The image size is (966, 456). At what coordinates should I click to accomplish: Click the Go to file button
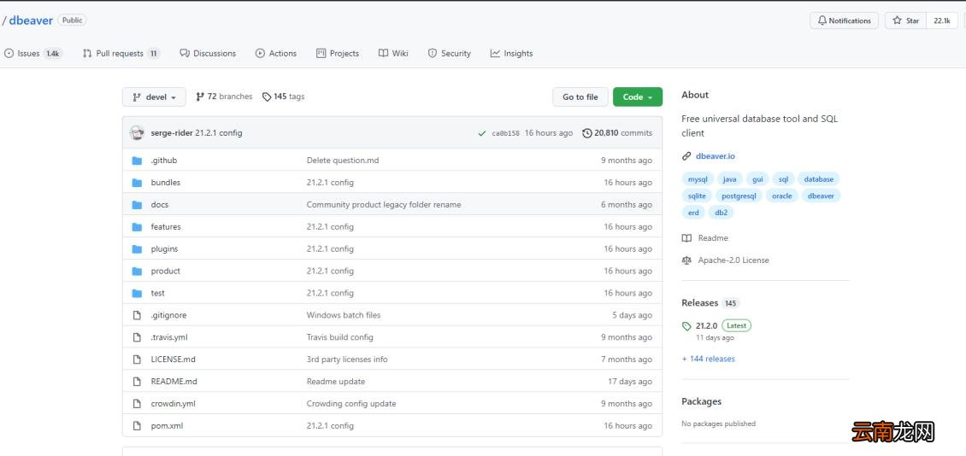[x=580, y=97]
